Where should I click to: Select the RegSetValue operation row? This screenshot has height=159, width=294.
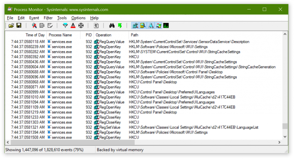144,127
